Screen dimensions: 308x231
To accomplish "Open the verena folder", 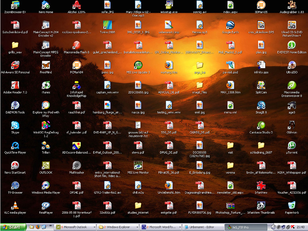I will point(230,165).
